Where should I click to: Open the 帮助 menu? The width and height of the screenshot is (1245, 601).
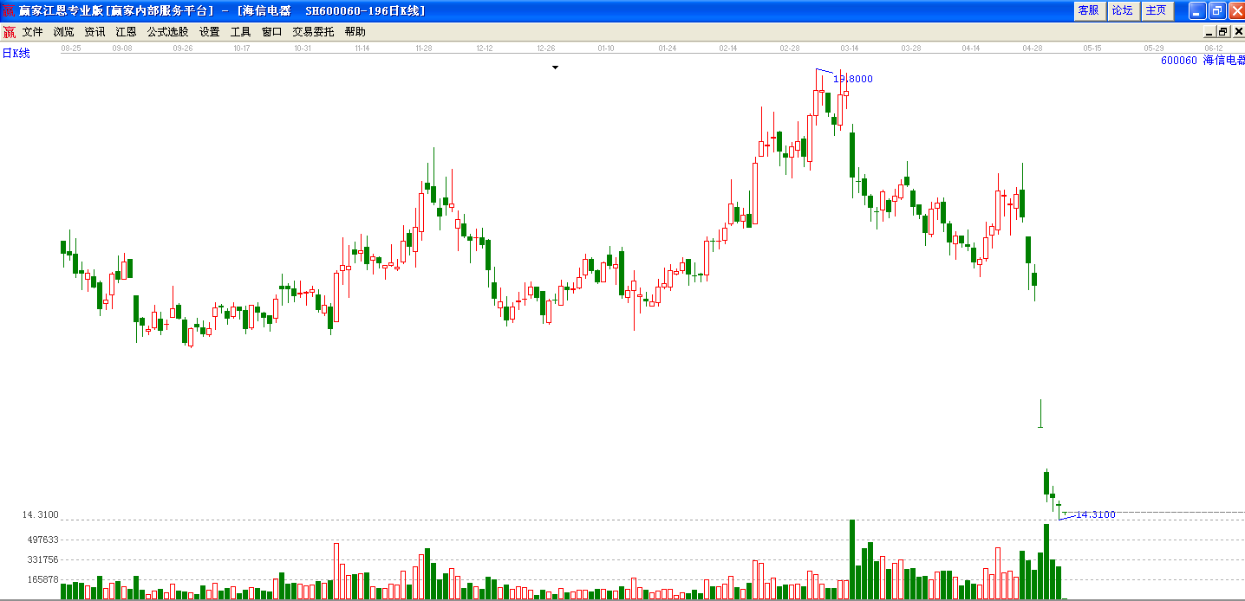tap(355, 32)
